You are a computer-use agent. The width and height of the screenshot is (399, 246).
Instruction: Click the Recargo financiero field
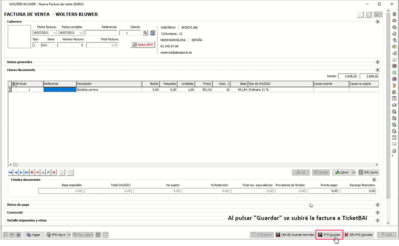[x=358, y=191]
